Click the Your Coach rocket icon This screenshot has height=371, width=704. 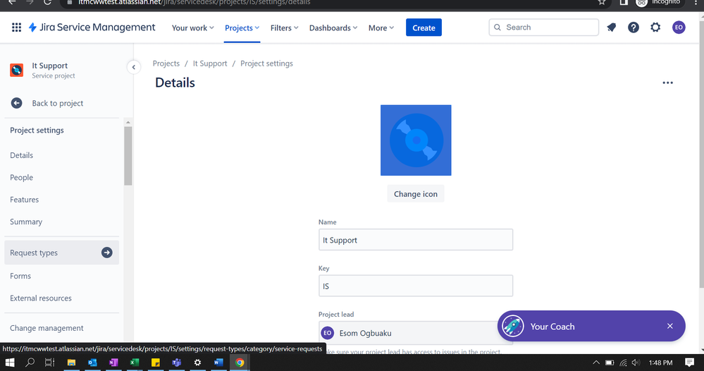pyautogui.click(x=513, y=326)
